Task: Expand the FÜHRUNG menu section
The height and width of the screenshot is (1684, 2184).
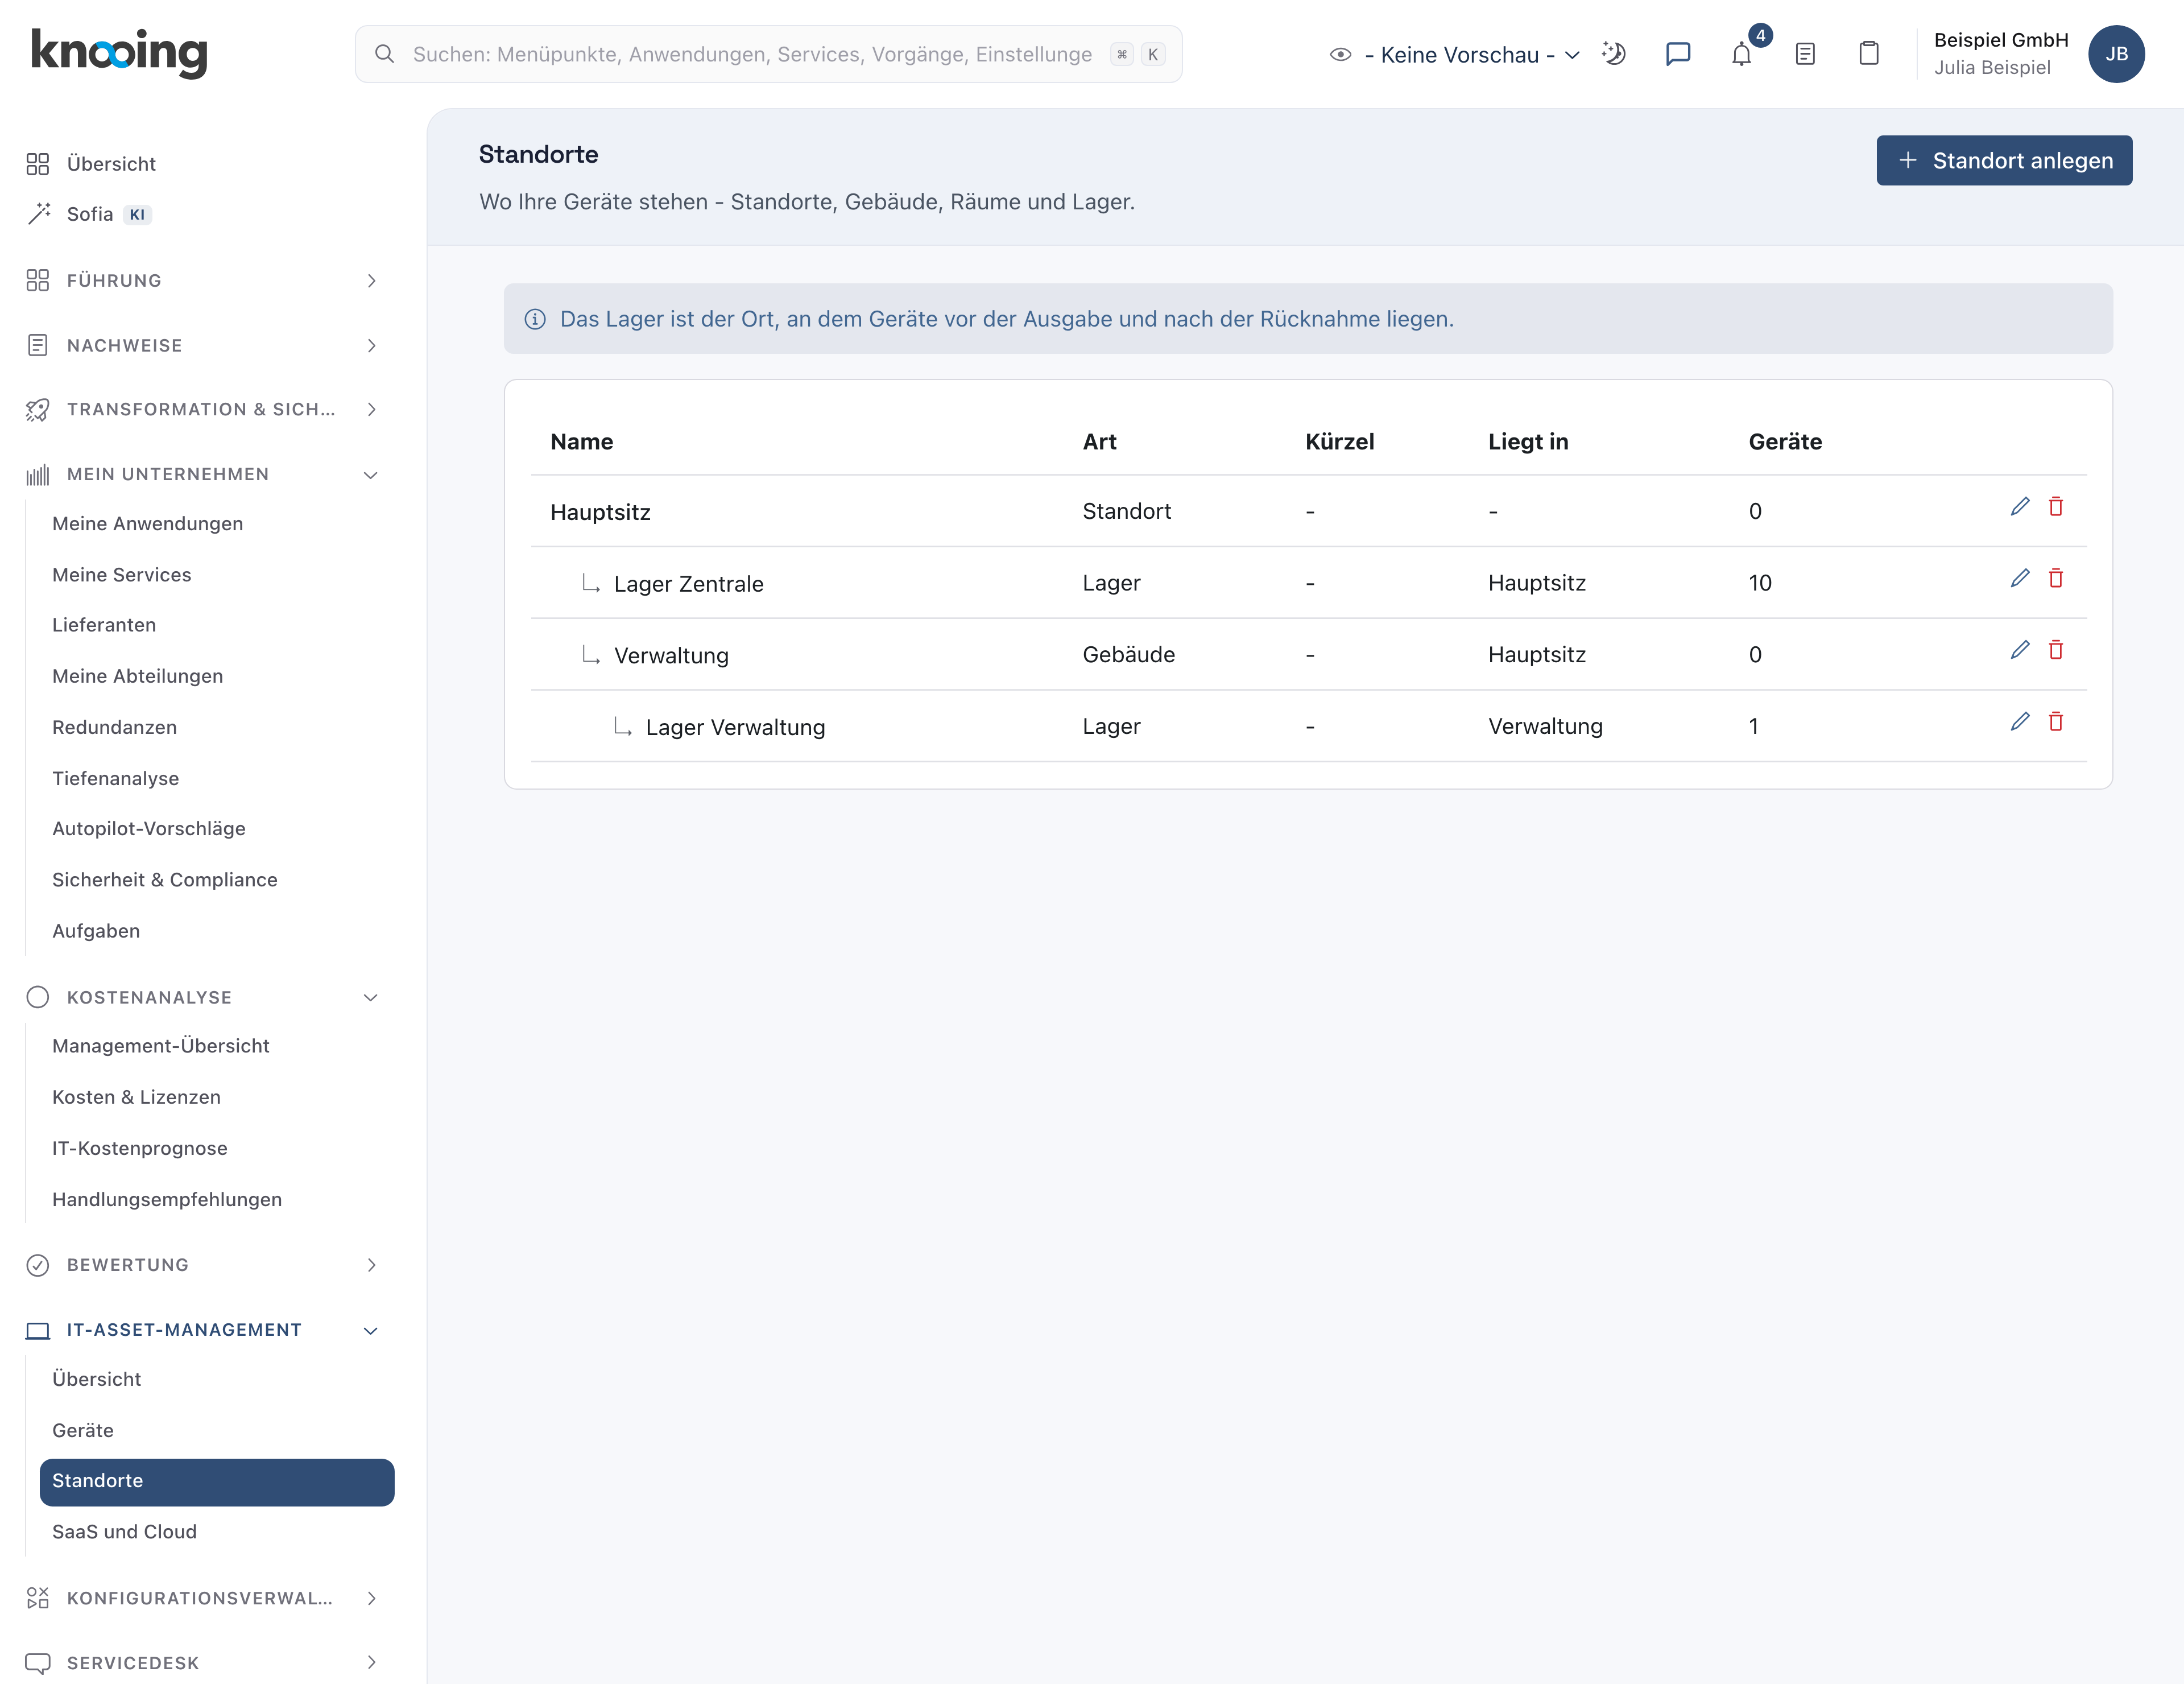Action: [x=202, y=281]
